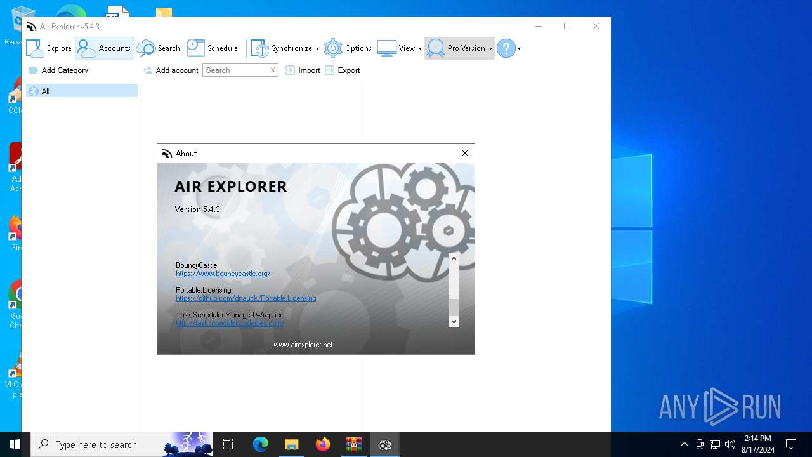Open the Explore view
The width and height of the screenshot is (812, 457).
(x=49, y=48)
